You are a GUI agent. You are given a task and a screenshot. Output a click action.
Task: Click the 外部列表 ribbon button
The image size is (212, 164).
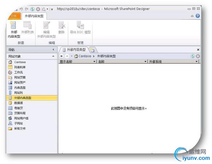pyautogui.click(x=28, y=27)
